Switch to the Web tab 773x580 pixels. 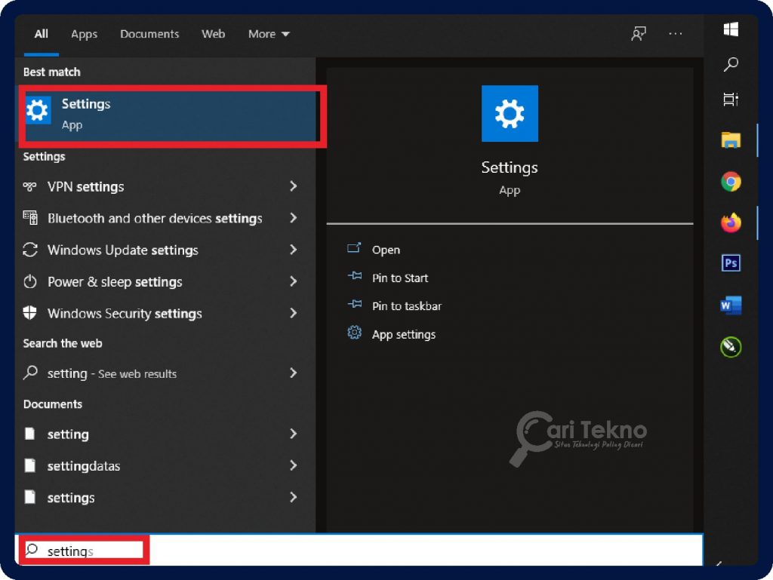click(213, 34)
